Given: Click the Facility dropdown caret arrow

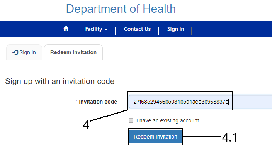Looking at the screenshot, I should click(x=106, y=30).
